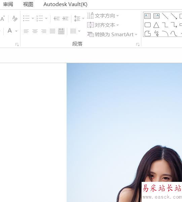
Task: Select the curve shape
Action: click(174, 34)
